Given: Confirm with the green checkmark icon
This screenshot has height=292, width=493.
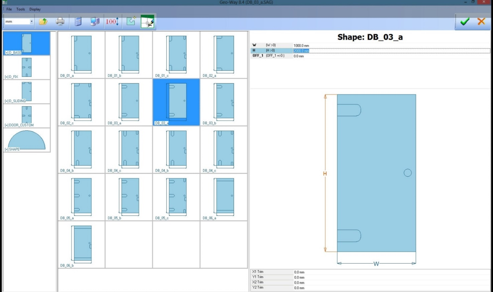Looking at the screenshot, I should click(x=465, y=22).
